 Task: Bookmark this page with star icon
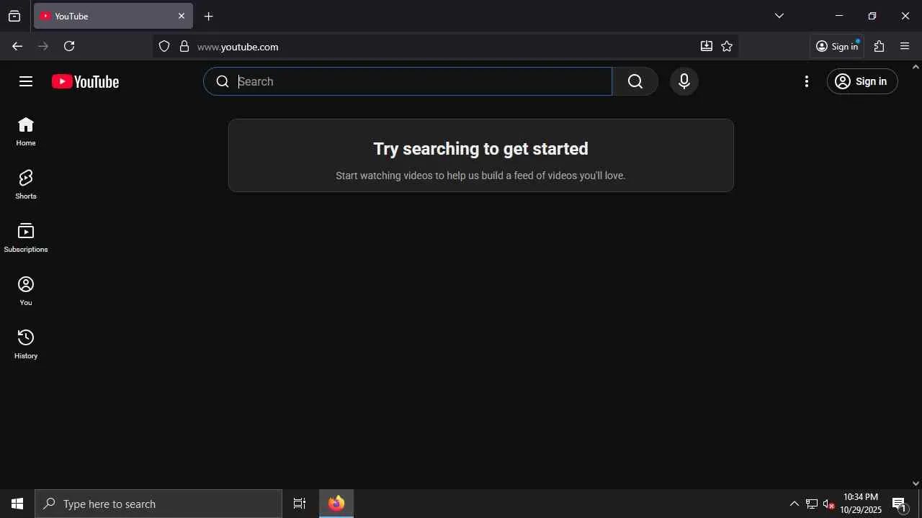(727, 47)
